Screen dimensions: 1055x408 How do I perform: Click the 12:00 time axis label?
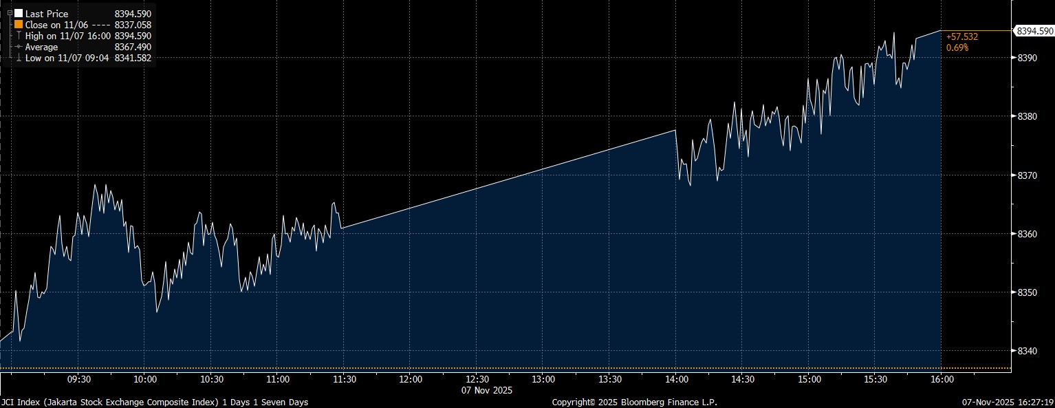[410, 379]
